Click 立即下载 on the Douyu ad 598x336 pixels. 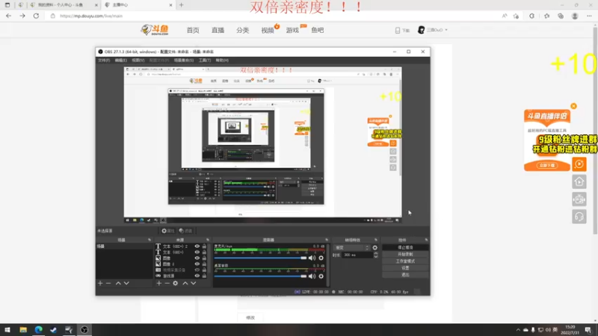(547, 165)
